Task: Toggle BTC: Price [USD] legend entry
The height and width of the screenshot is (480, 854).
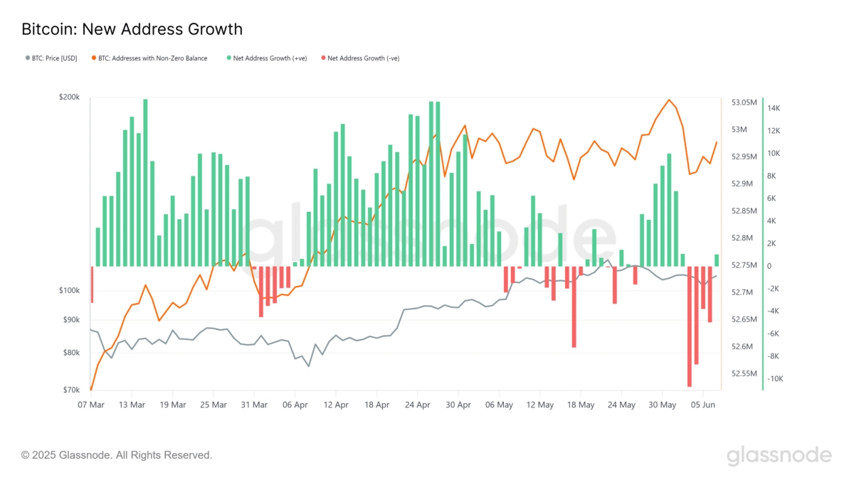Action: [x=51, y=58]
